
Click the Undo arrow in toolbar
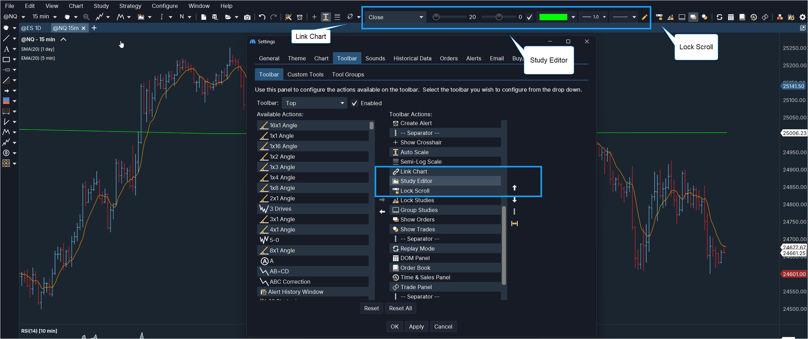262,17
